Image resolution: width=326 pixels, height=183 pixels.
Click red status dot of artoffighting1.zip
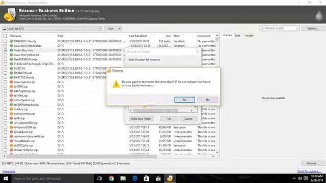[11, 91]
